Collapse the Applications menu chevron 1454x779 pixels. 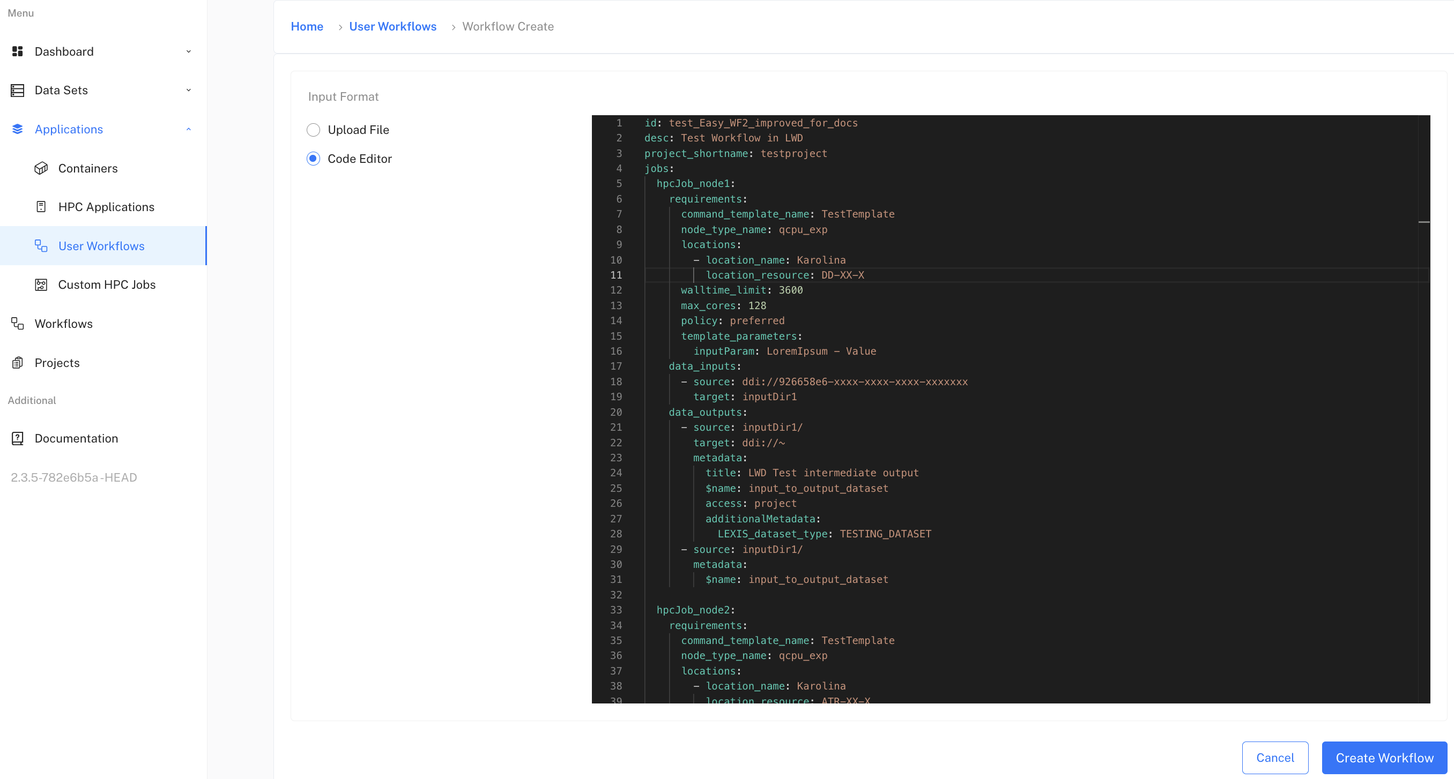pos(189,129)
